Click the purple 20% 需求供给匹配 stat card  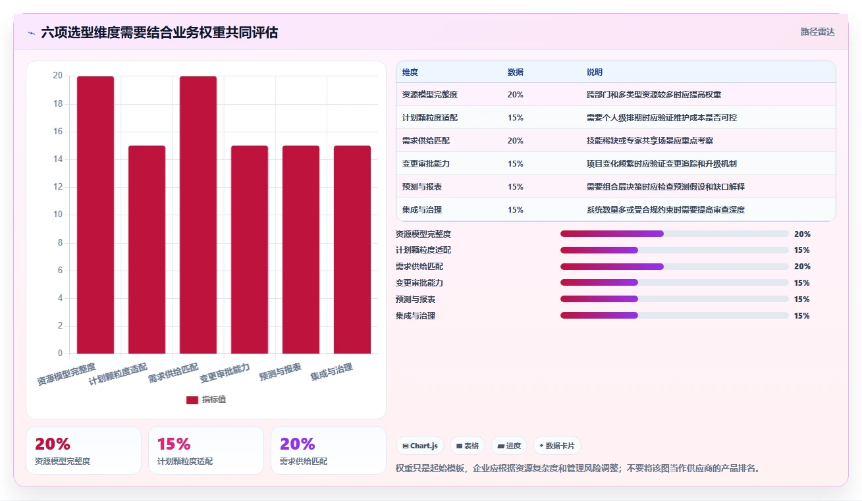pyautogui.click(x=329, y=450)
